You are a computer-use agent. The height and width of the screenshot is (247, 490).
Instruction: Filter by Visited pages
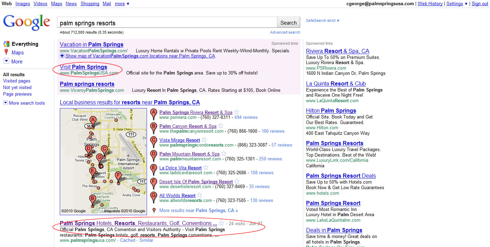[17, 81]
